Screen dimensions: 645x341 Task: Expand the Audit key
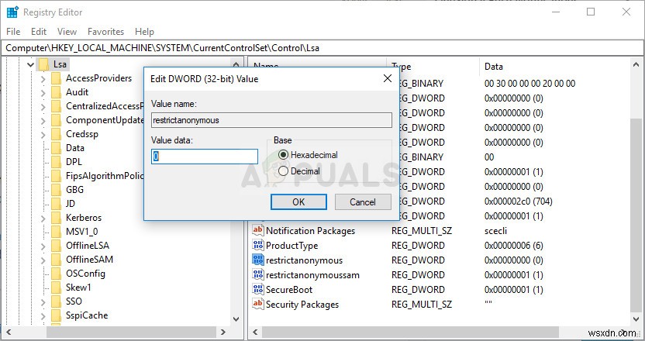(x=43, y=92)
